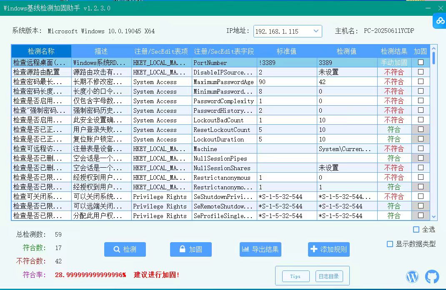Click 导出结果 export button
The image size is (446, 290).
click(260, 249)
